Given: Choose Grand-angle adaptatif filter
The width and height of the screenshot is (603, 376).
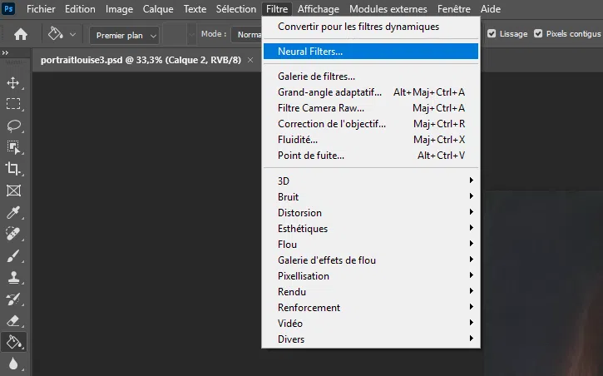Looking at the screenshot, I should point(371,92).
